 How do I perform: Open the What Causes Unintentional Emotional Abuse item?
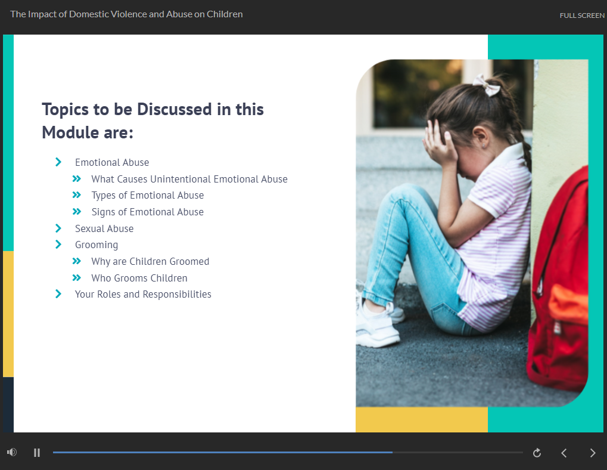pyautogui.click(x=189, y=178)
